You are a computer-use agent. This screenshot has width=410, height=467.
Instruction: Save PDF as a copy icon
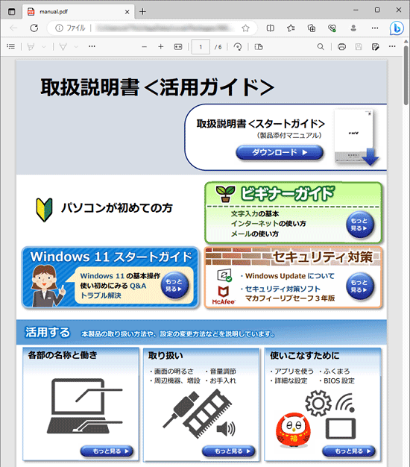click(x=375, y=47)
